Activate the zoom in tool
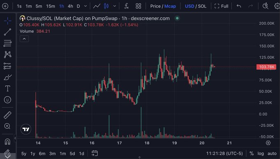 (7, 126)
